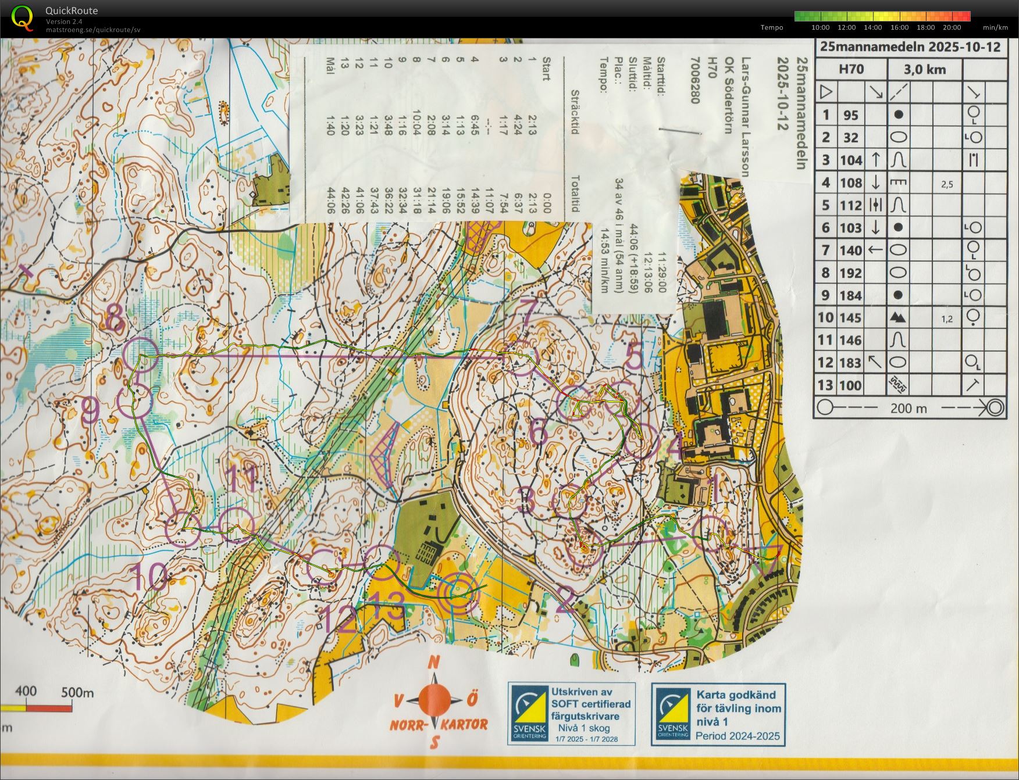Click the '1,2' value in row 10
The image size is (1019, 780).
[947, 319]
